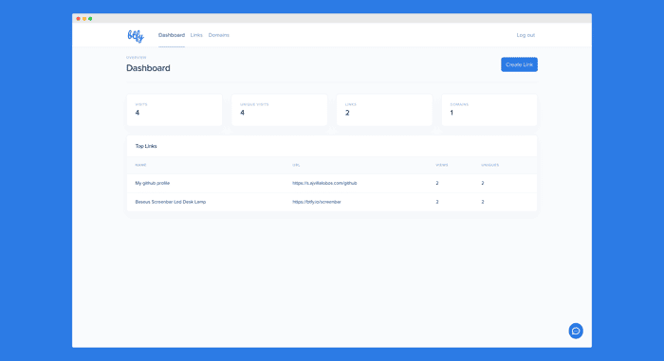Viewport: 664px width, 361px height.
Task: Select the Domains stat card
Action: [489, 110]
